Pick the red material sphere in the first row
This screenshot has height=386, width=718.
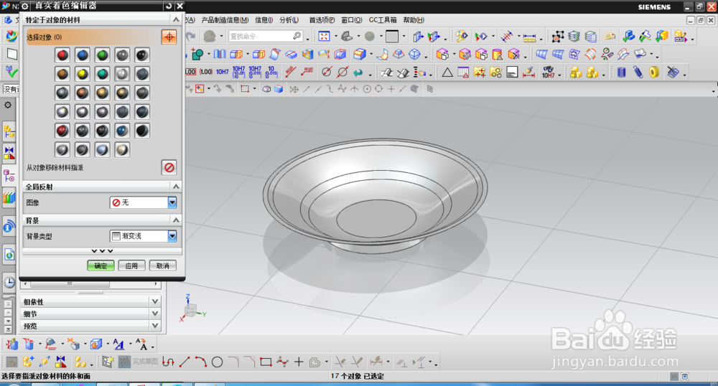pos(62,55)
